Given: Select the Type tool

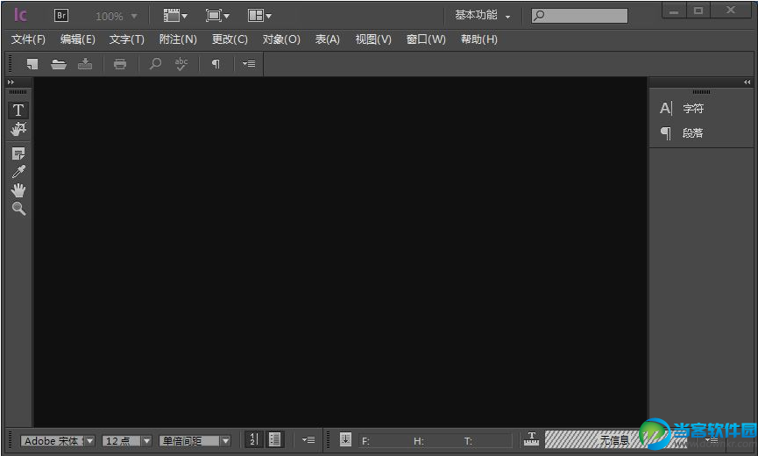Looking at the screenshot, I should click(18, 110).
